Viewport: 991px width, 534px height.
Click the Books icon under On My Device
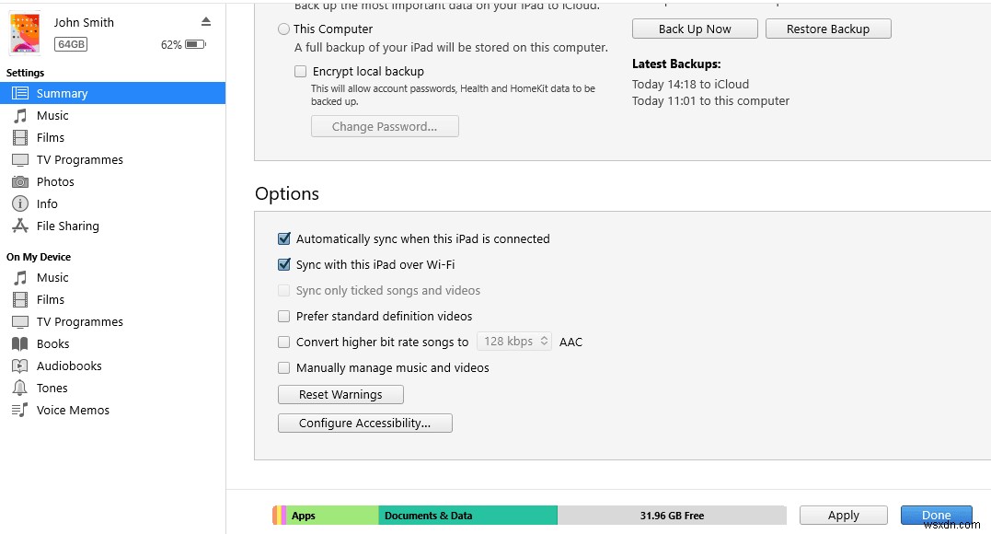tap(20, 343)
